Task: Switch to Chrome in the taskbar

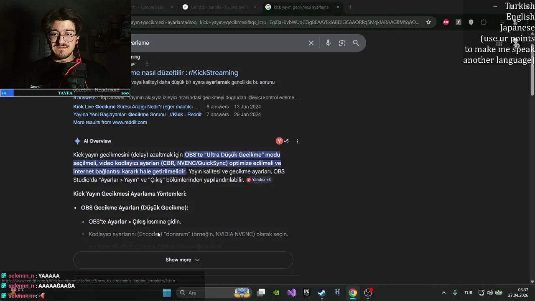Action: pos(353,293)
